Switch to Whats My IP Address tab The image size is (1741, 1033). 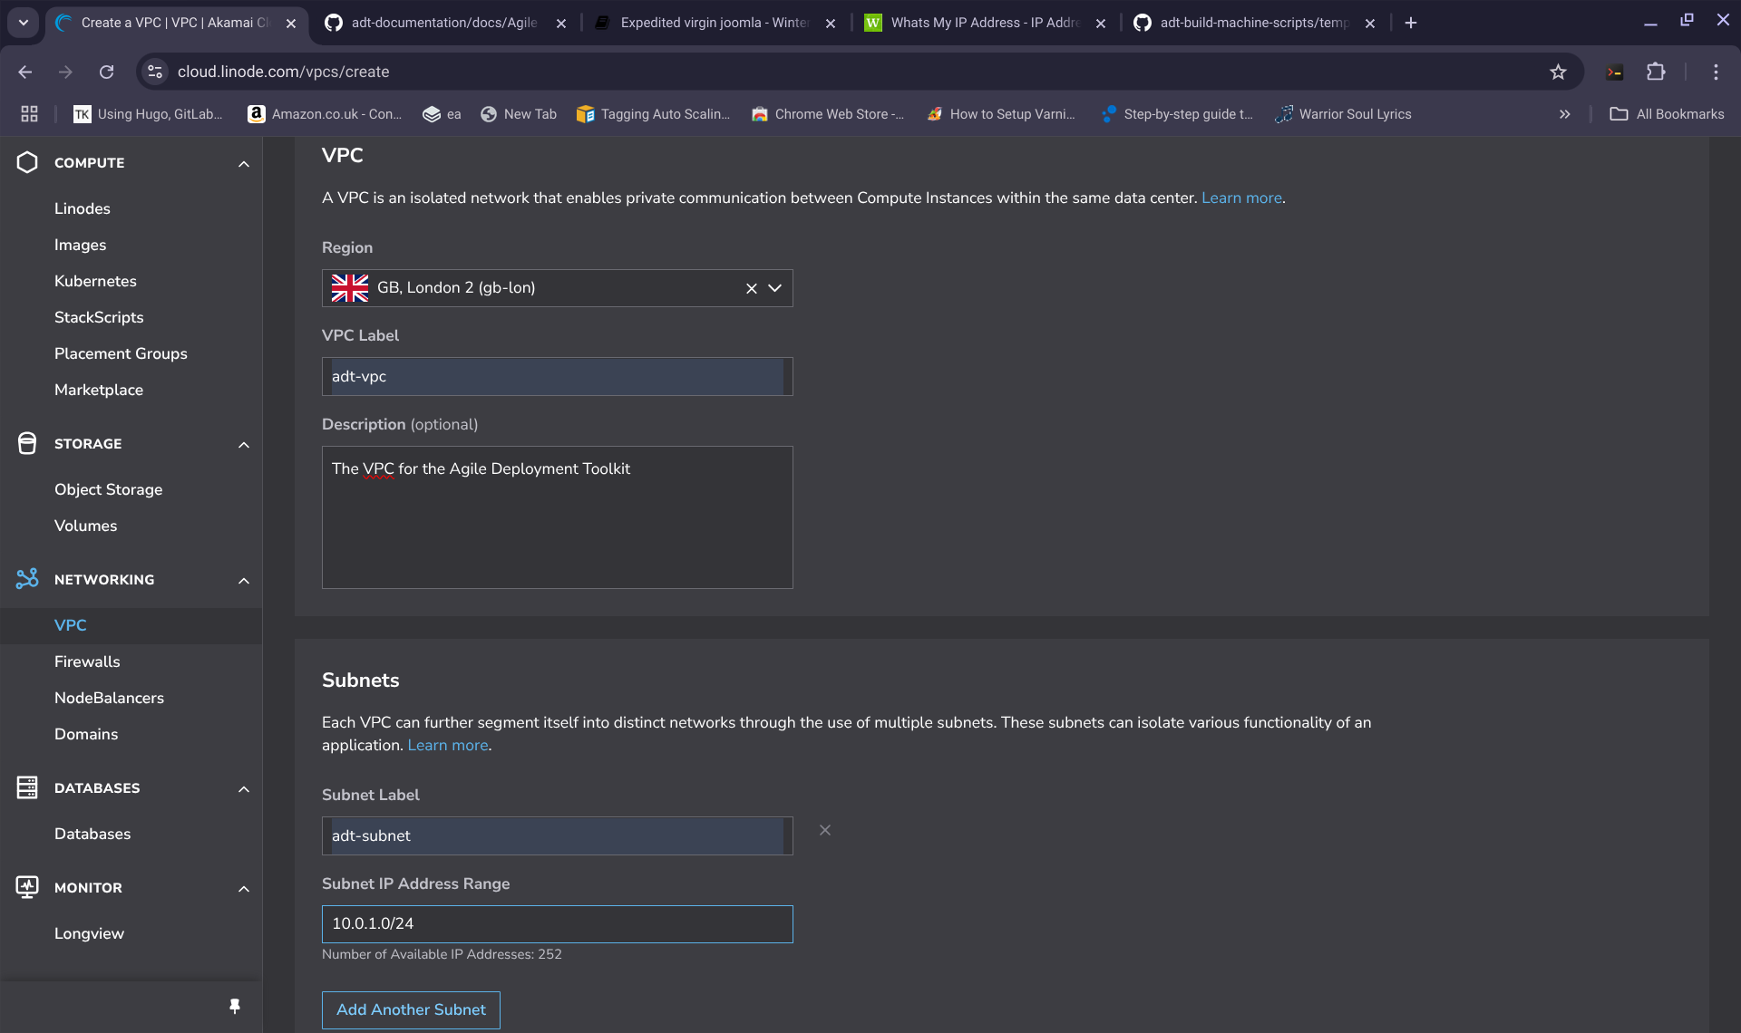click(984, 23)
